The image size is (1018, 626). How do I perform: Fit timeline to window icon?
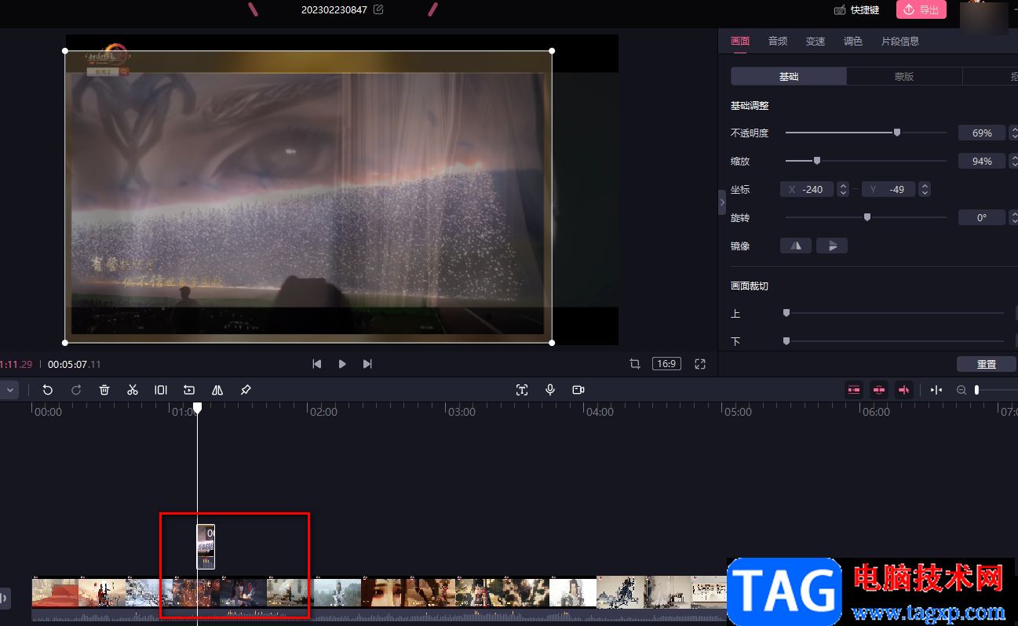point(936,390)
